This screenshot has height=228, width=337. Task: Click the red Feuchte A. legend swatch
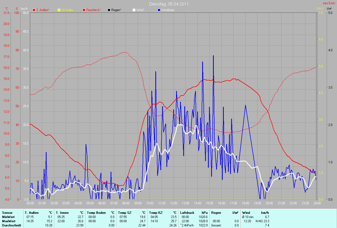(x=84, y=10)
